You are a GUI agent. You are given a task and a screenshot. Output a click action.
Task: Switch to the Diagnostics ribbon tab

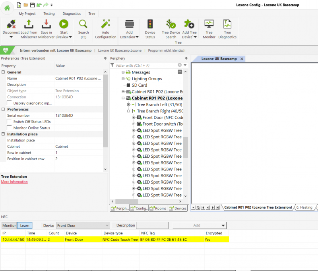tap(72, 14)
